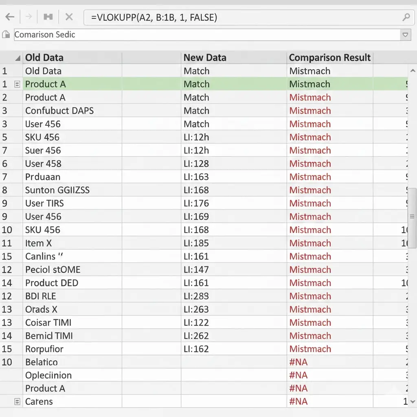Click the Comarison Sedic name field

[204, 35]
